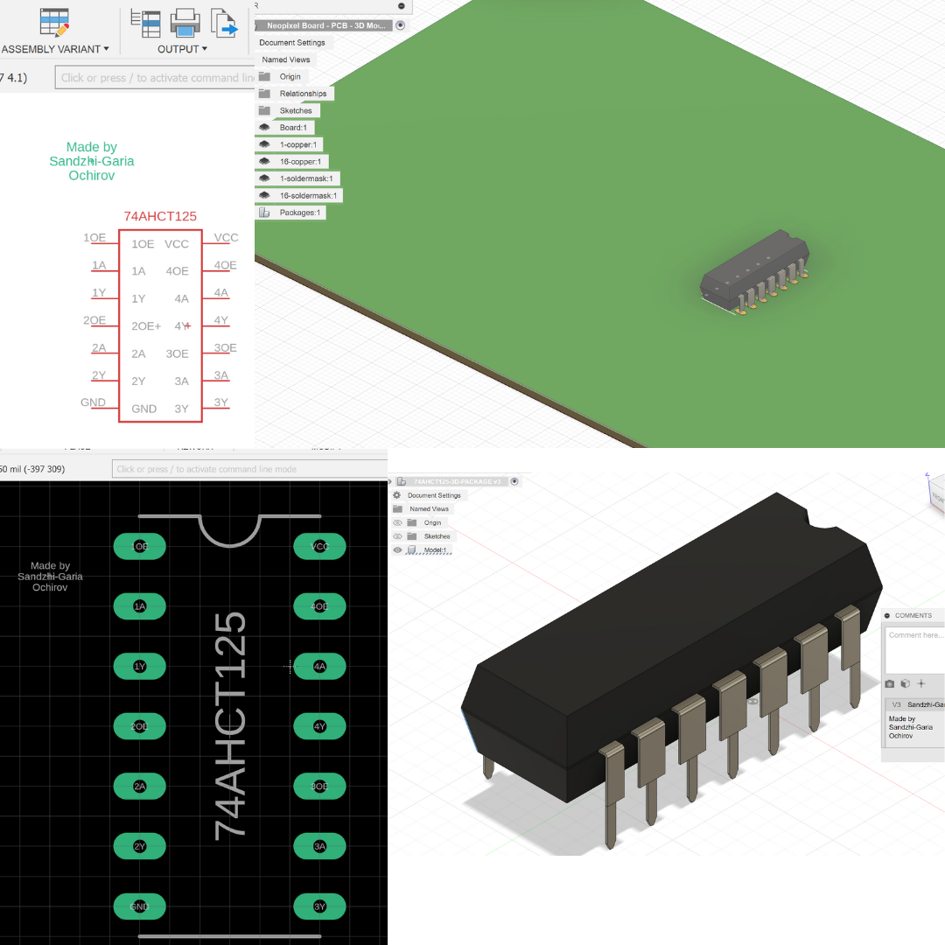Image resolution: width=945 pixels, height=945 pixels.
Task: Click the vertical 74AHCT125 silkscreen label
Action: [x=230, y=725]
